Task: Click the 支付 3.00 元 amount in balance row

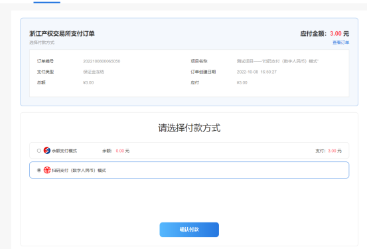Action: tap(329, 151)
